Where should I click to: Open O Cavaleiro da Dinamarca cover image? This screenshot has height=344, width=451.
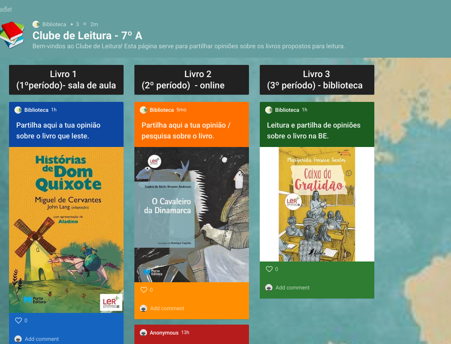pos(192,215)
